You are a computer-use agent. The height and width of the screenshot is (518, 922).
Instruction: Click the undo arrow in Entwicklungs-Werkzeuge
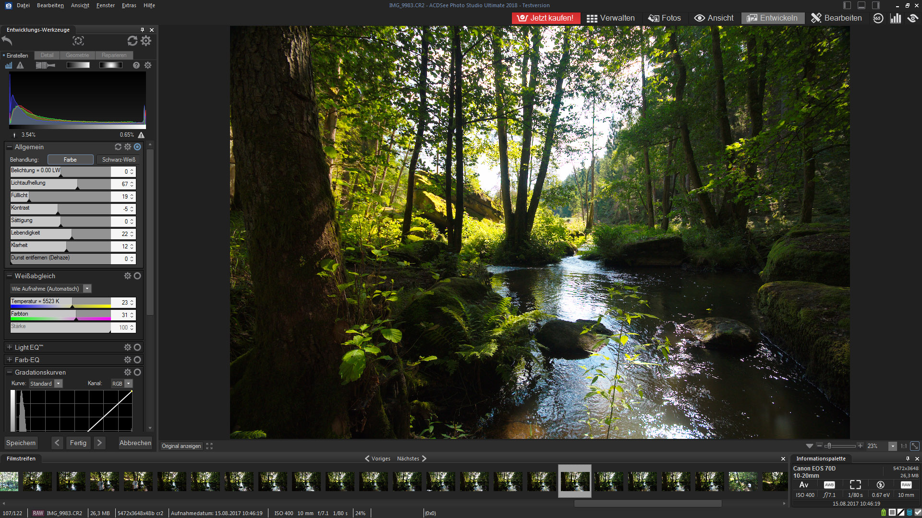[7, 41]
